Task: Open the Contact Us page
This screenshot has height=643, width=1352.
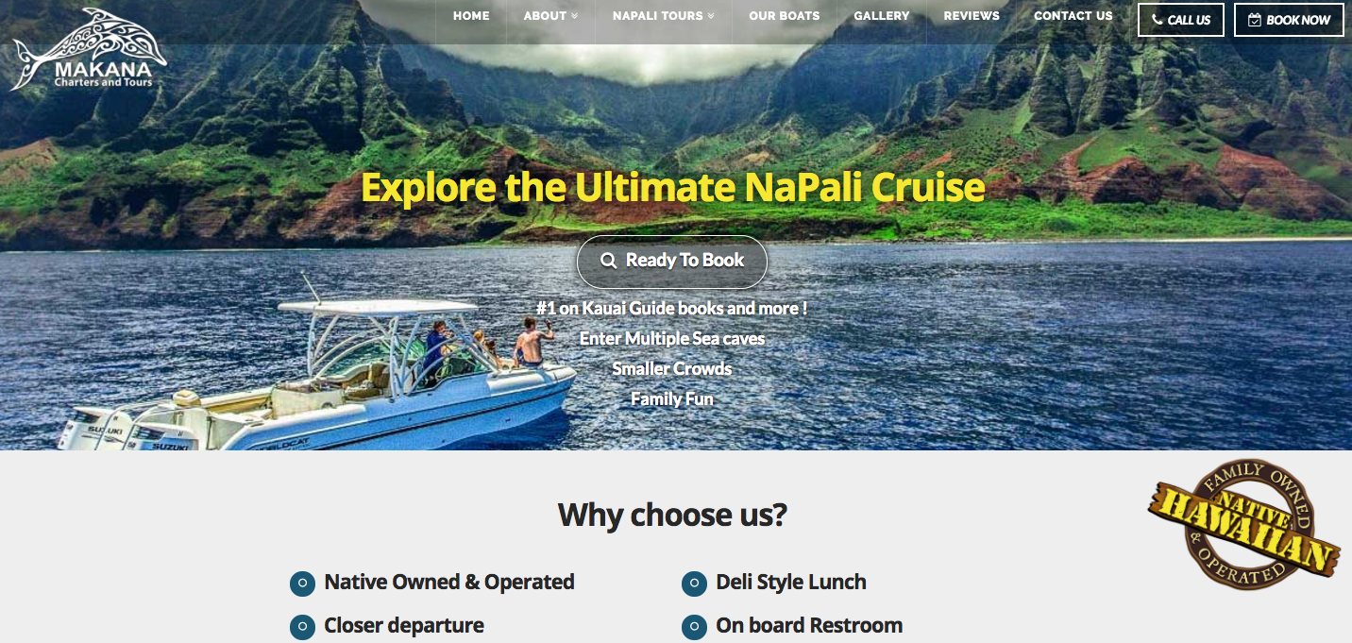Action: click(1073, 16)
